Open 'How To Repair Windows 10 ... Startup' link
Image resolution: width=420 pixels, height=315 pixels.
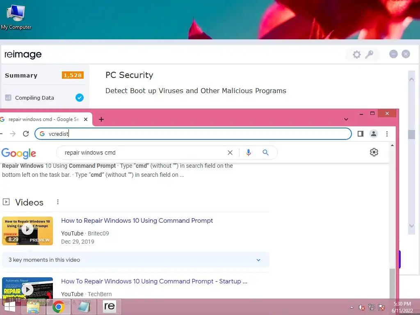[x=154, y=281]
